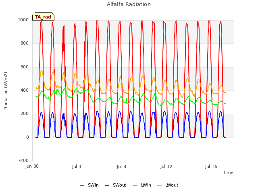The image size is (258, 193).
Task: Click the Jul 4 x-axis tick label
Action: click(x=77, y=166)
